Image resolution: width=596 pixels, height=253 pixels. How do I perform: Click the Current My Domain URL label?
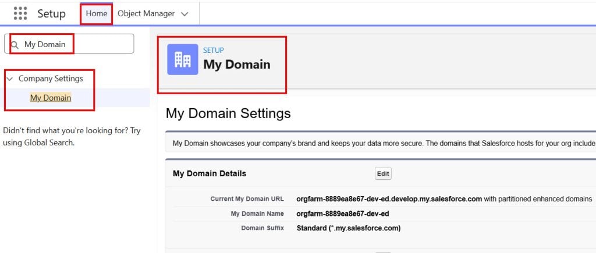[247, 199]
